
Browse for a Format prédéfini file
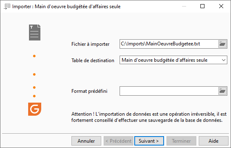pos(222,91)
